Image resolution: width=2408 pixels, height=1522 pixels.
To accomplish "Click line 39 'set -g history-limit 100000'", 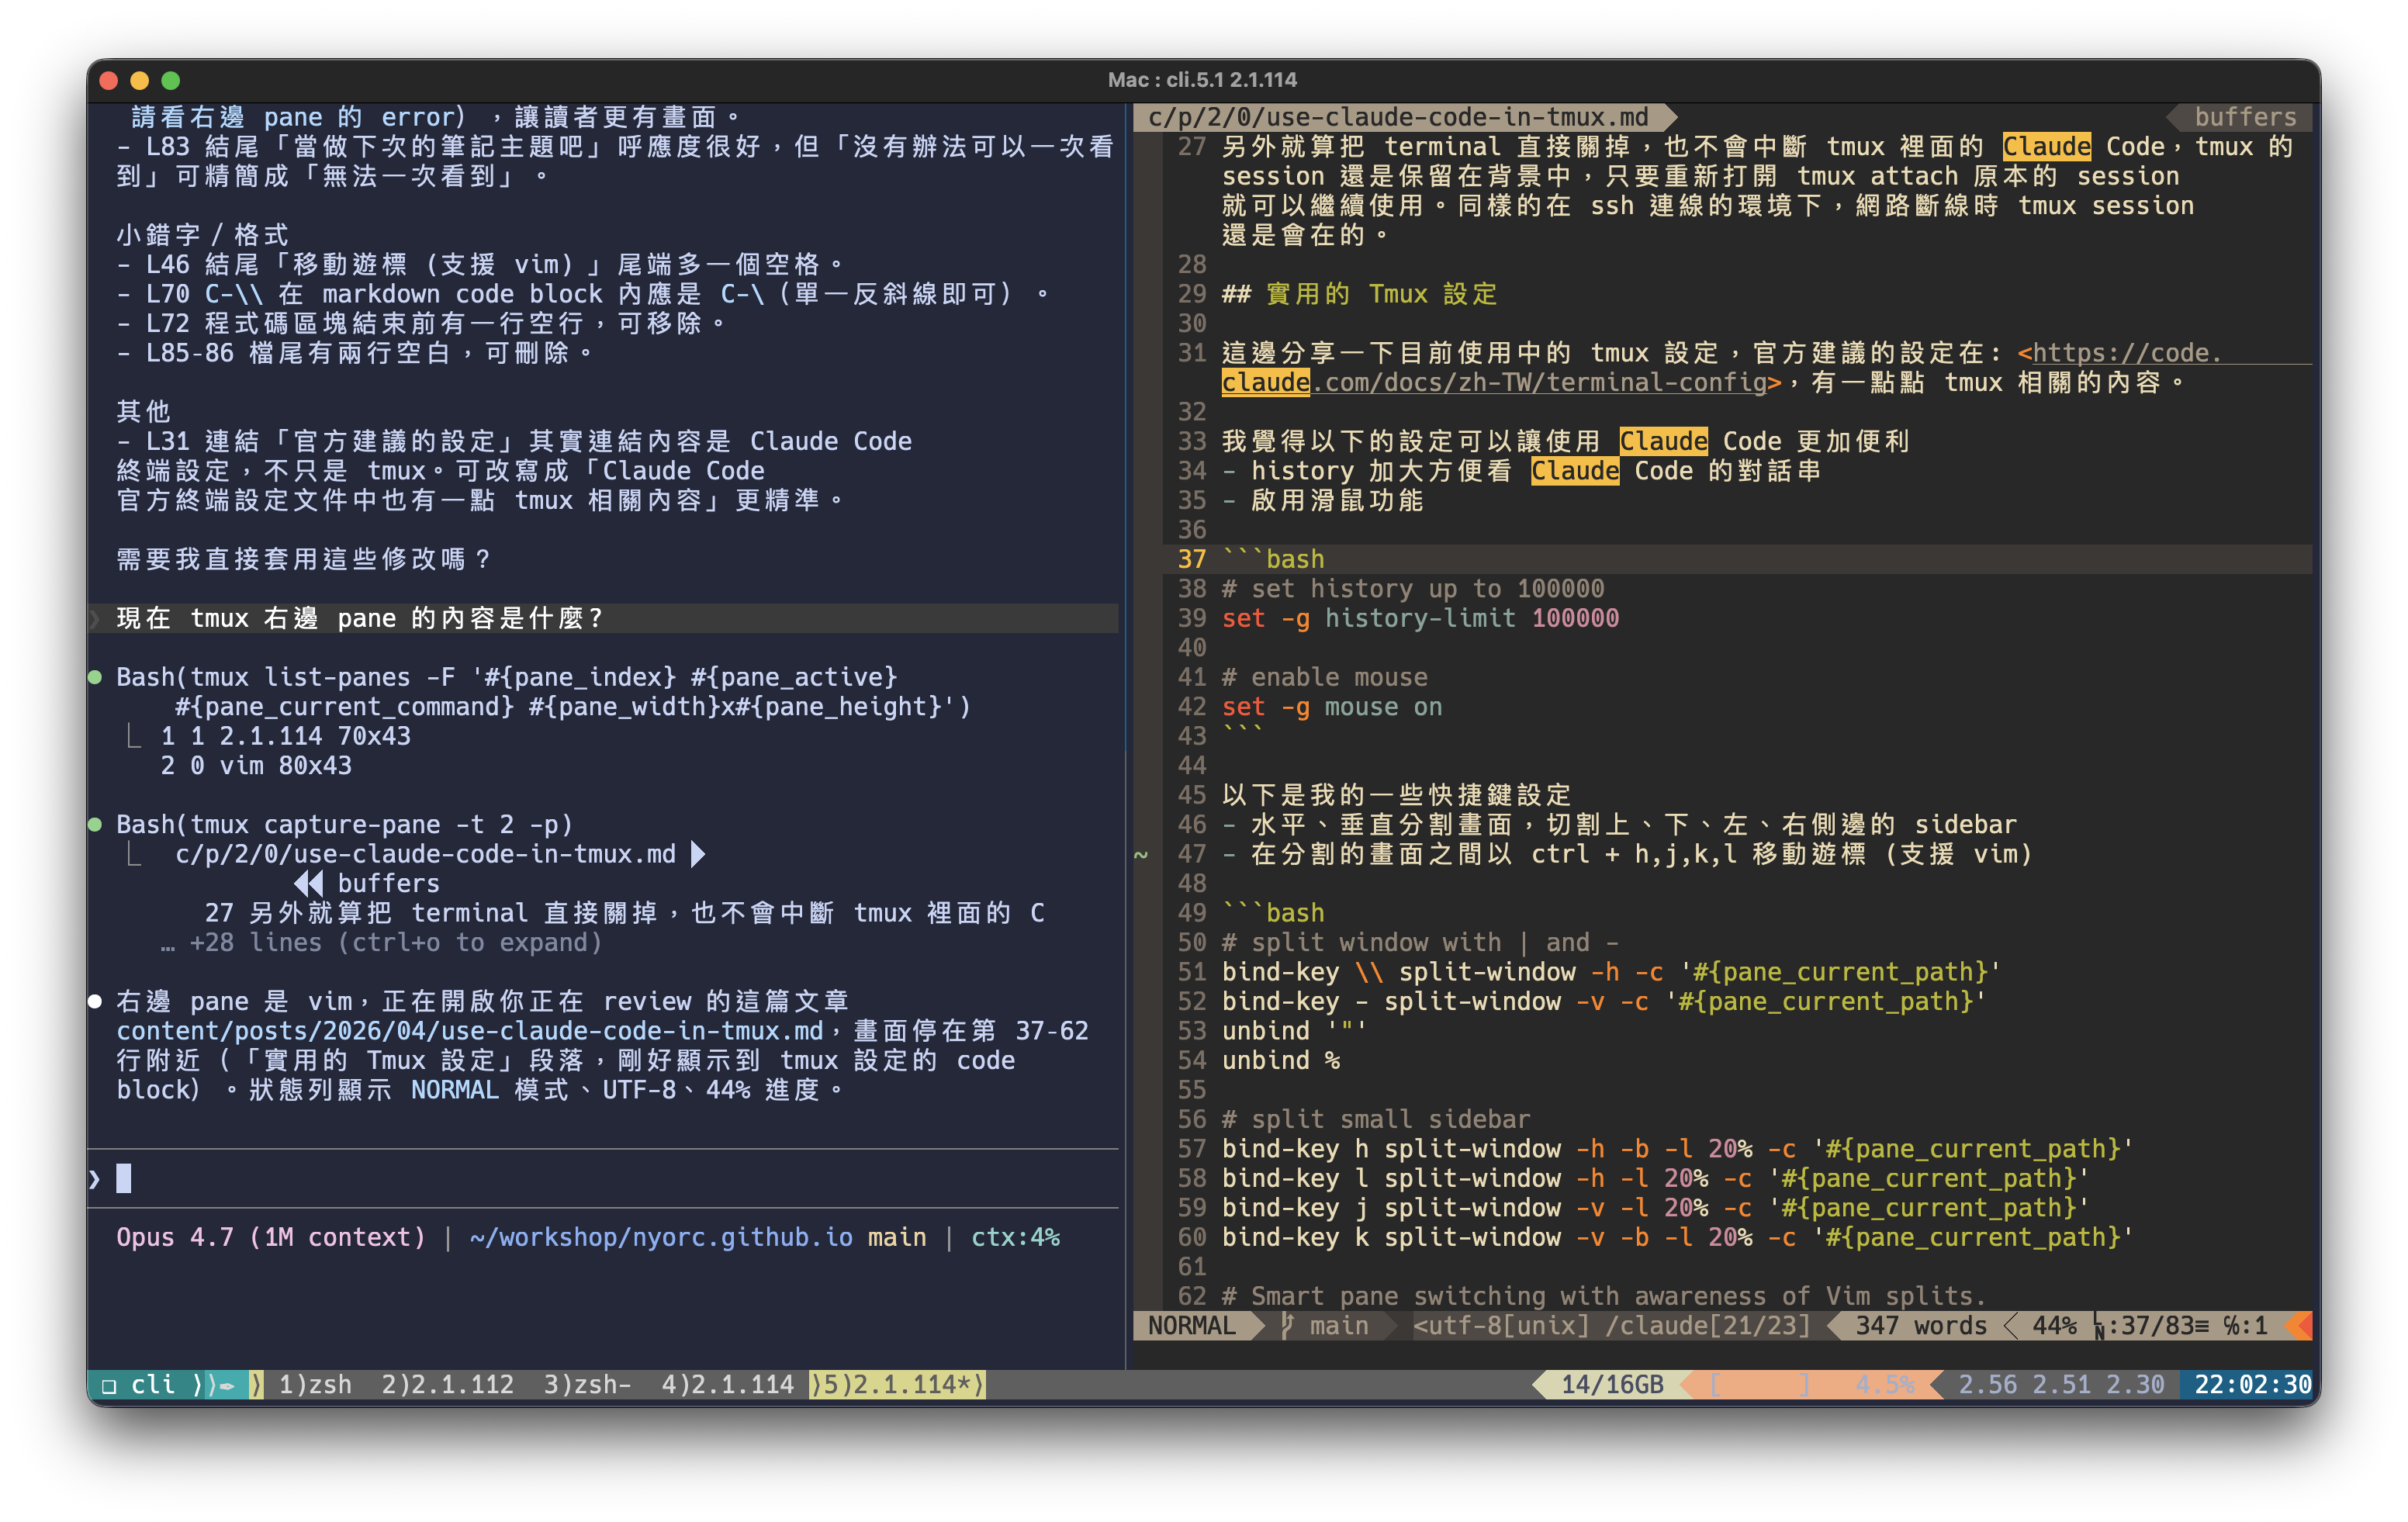I will pos(1420,618).
